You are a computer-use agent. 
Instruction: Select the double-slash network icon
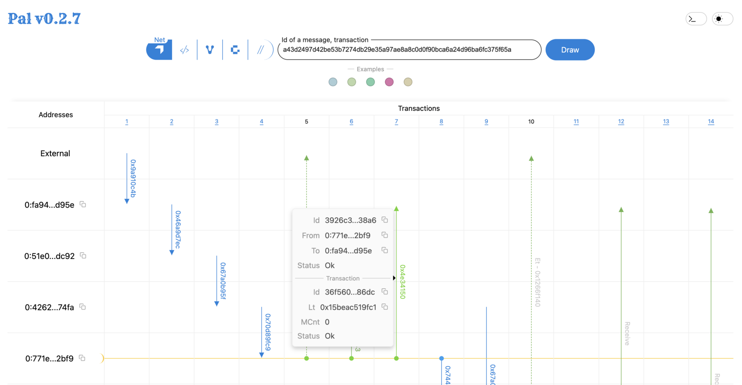pos(261,50)
